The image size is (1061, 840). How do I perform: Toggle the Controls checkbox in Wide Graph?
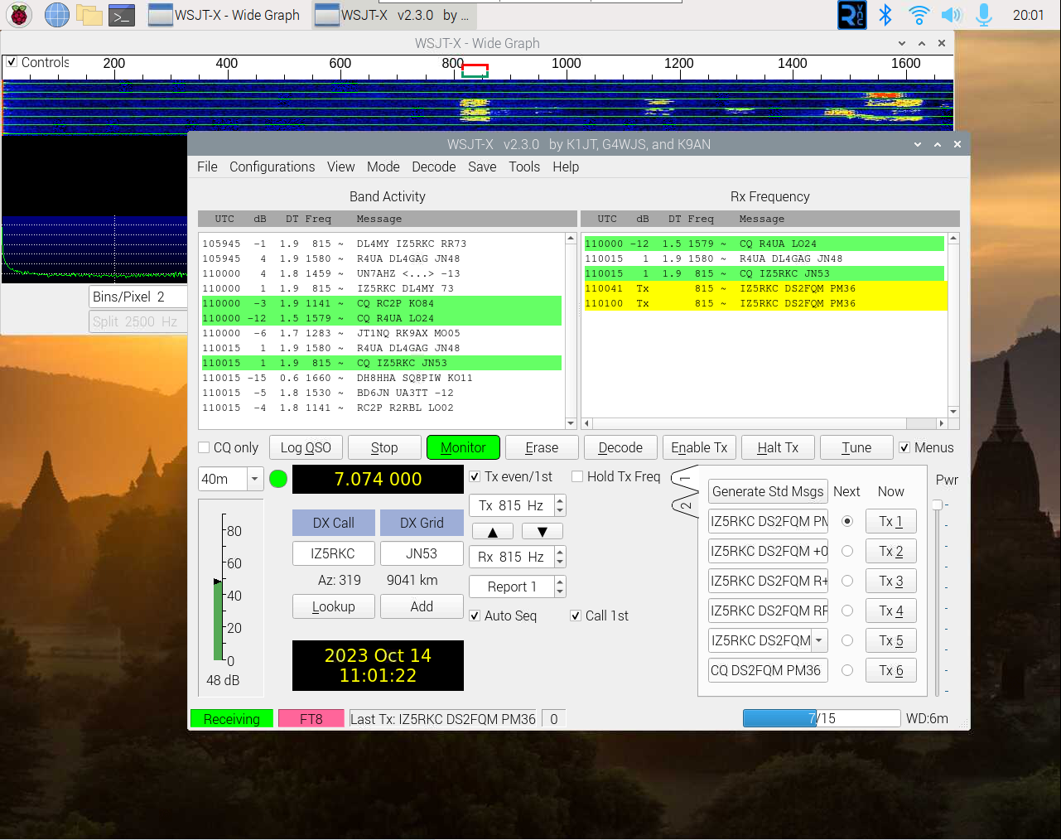pos(12,62)
